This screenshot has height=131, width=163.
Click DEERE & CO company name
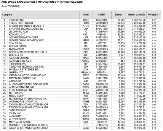point(16,55)
